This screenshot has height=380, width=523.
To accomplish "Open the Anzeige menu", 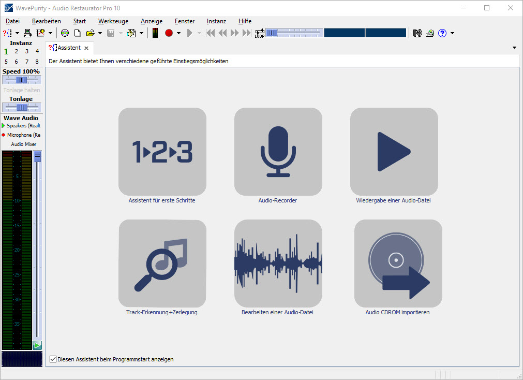I will [152, 21].
